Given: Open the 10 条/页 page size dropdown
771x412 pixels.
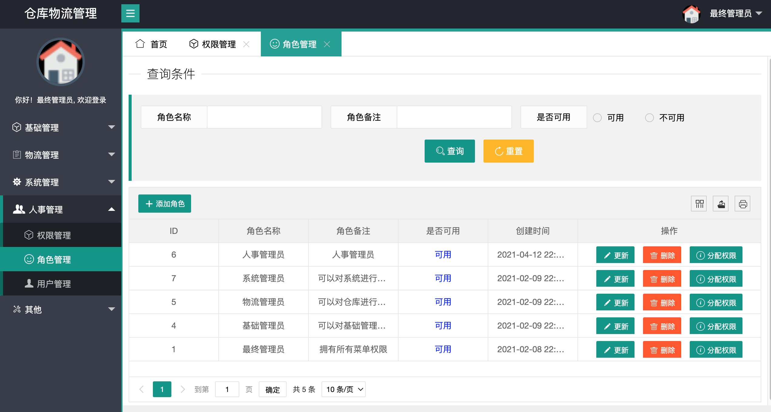Looking at the screenshot, I should [344, 389].
